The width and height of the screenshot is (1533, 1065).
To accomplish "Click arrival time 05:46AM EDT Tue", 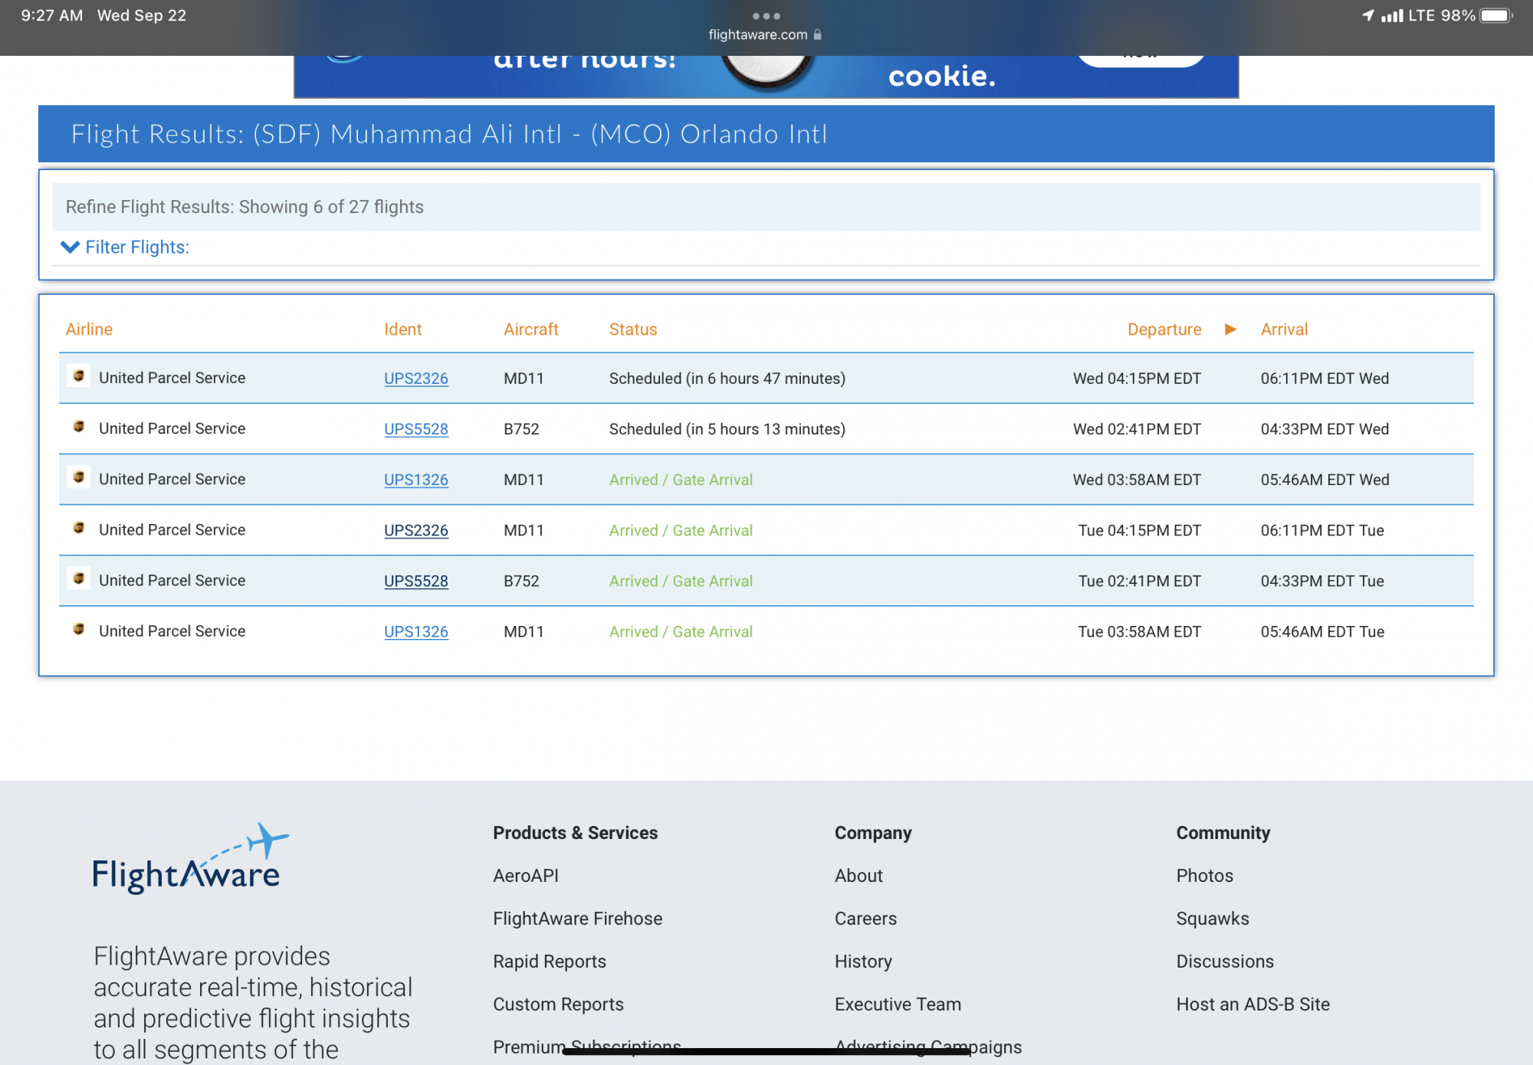I will point(1322,631).
